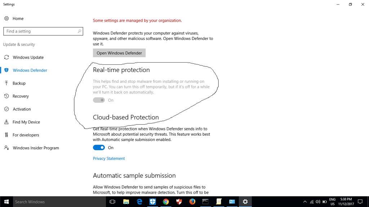The height and width of the screenshot is (207, 369).
Task: Click the Open Windows Defender button
Action: [119, 53]
